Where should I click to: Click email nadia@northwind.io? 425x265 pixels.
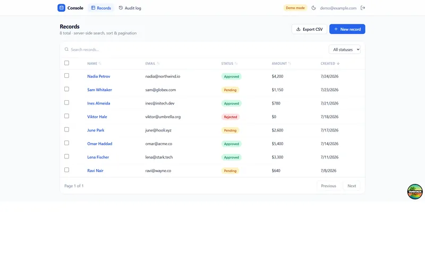click(x=163, y=76)
